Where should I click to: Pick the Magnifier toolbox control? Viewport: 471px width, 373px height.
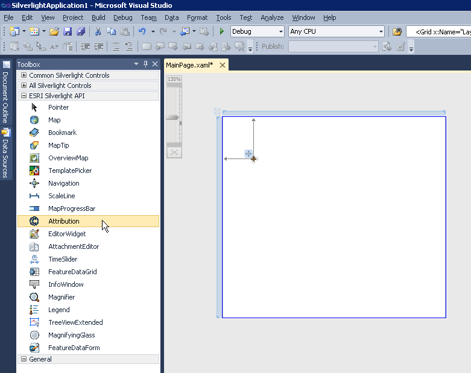pos(88,297)
